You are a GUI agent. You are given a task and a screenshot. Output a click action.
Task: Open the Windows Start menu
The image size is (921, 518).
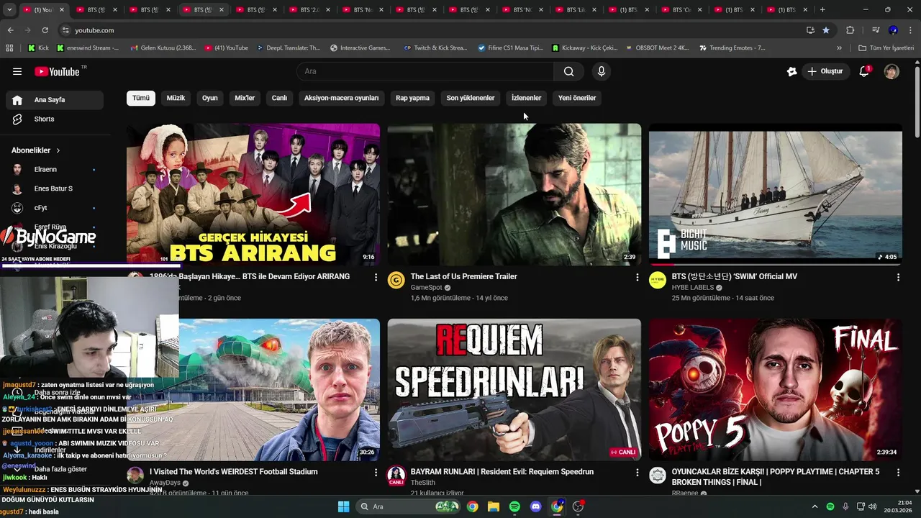(x=343, y=506)
